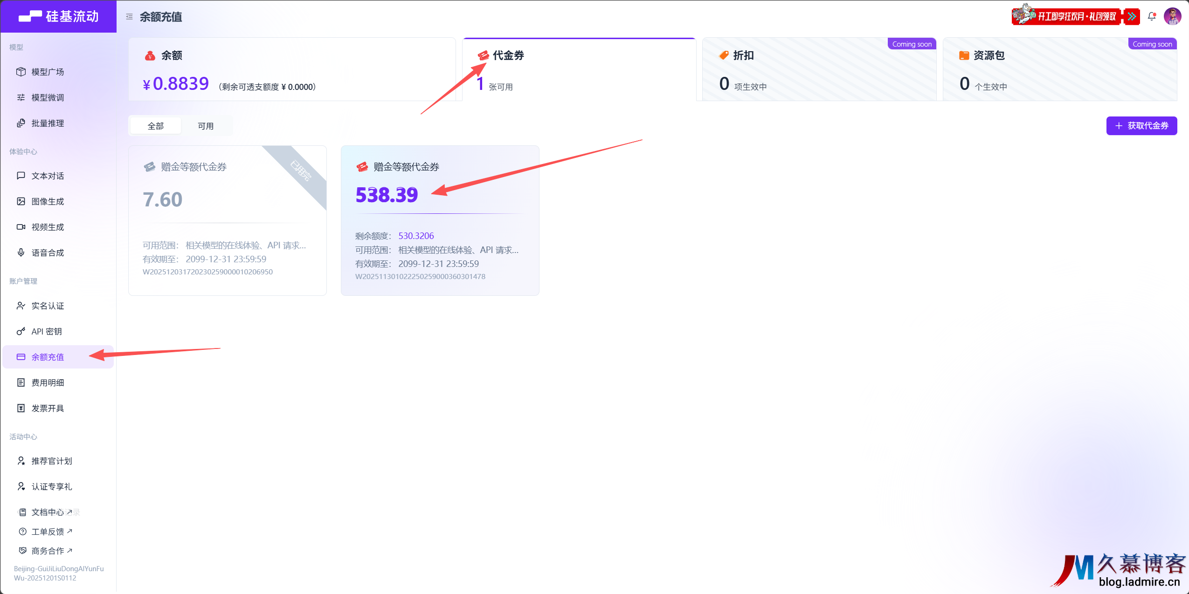Screen dimensions: 1189x594
Task: Select the 538.39 voucher card
Action: click(x=440, y=220)
